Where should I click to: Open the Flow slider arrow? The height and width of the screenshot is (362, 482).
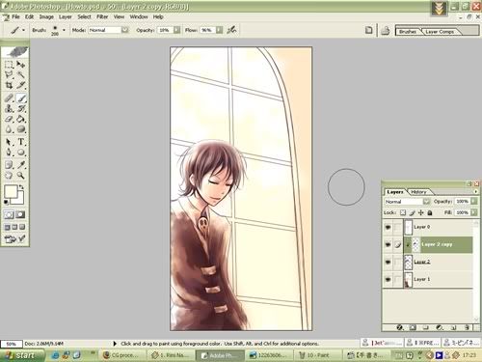(x=219, y=30)
